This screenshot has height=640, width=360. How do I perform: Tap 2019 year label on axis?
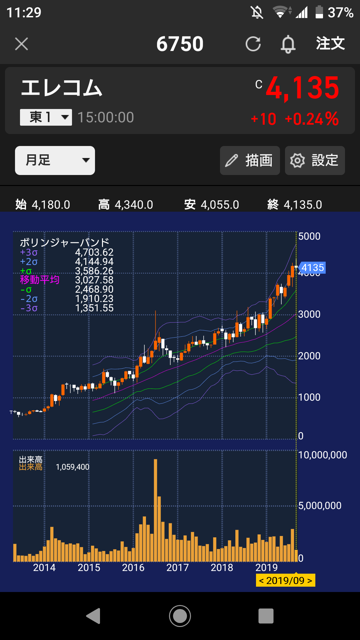[x=267, y=568]
